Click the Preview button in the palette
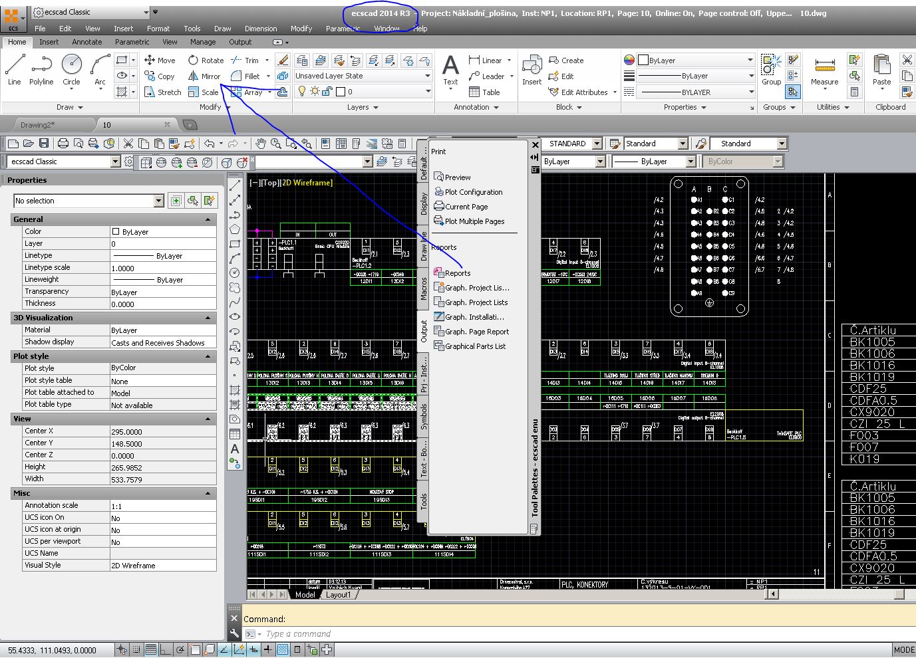Viewport: 916px width, 658px height. click(x=452, y=177)
